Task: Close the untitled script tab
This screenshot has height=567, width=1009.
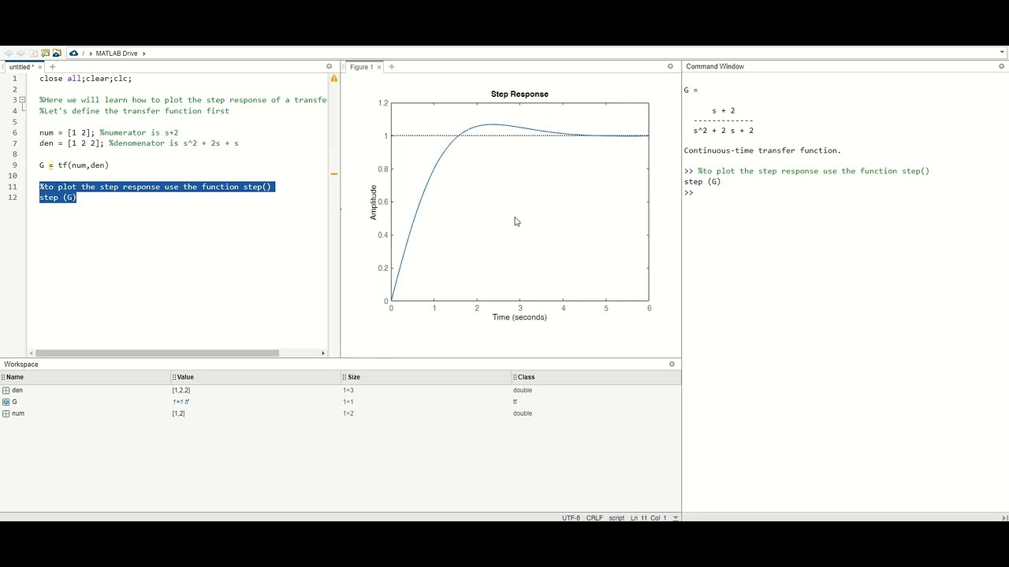Action: point(40,67)
